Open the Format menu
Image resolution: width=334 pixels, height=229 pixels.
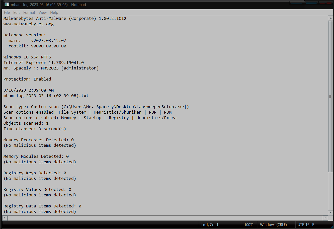coord(29,13)
